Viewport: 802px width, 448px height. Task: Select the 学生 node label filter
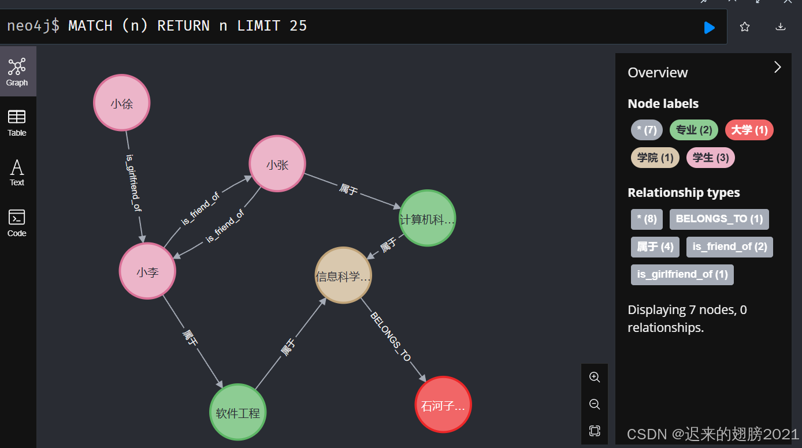710,157
